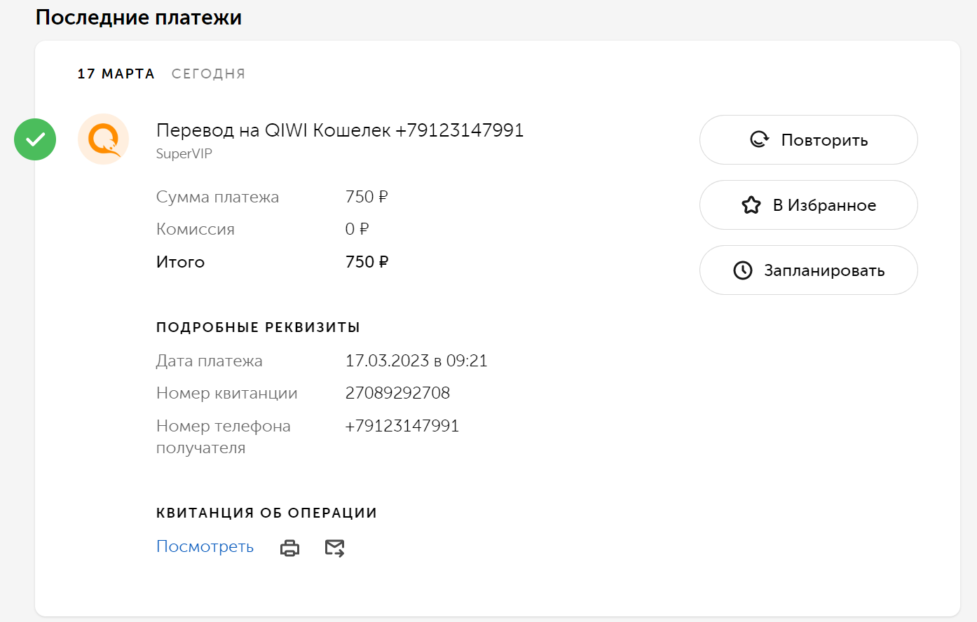Click the Сумма платежа value 750 ₽
Image resolution: width=977 pixels, height=622 pixels.
pos(367,197)
